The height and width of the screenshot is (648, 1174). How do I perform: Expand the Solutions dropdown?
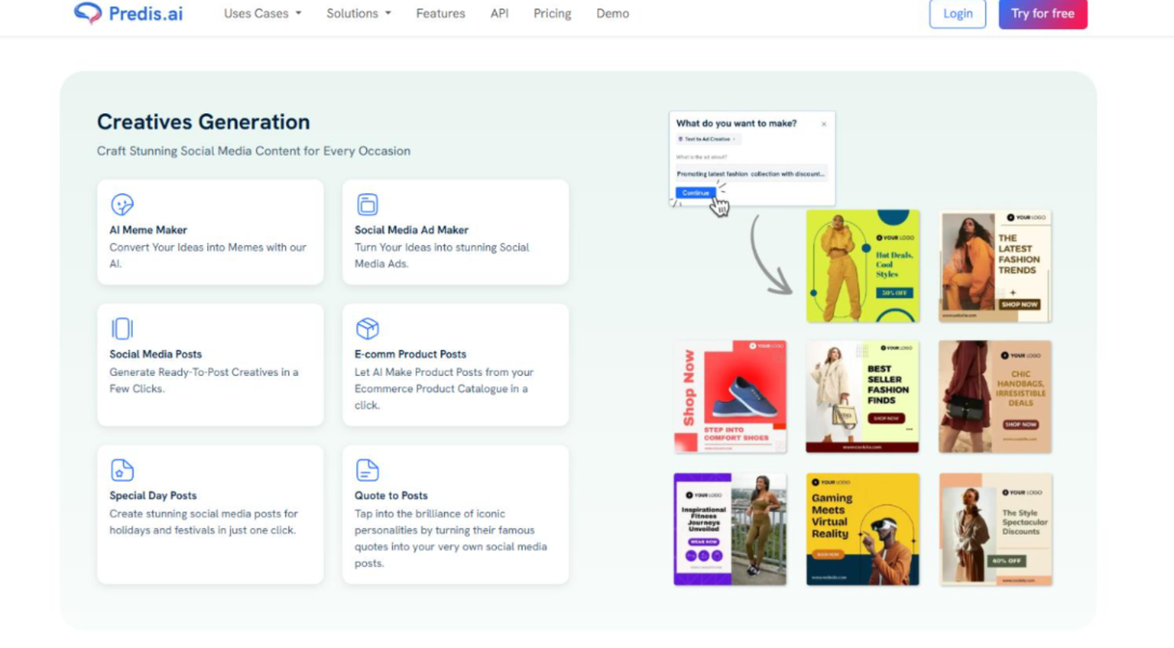coord(359,13)
